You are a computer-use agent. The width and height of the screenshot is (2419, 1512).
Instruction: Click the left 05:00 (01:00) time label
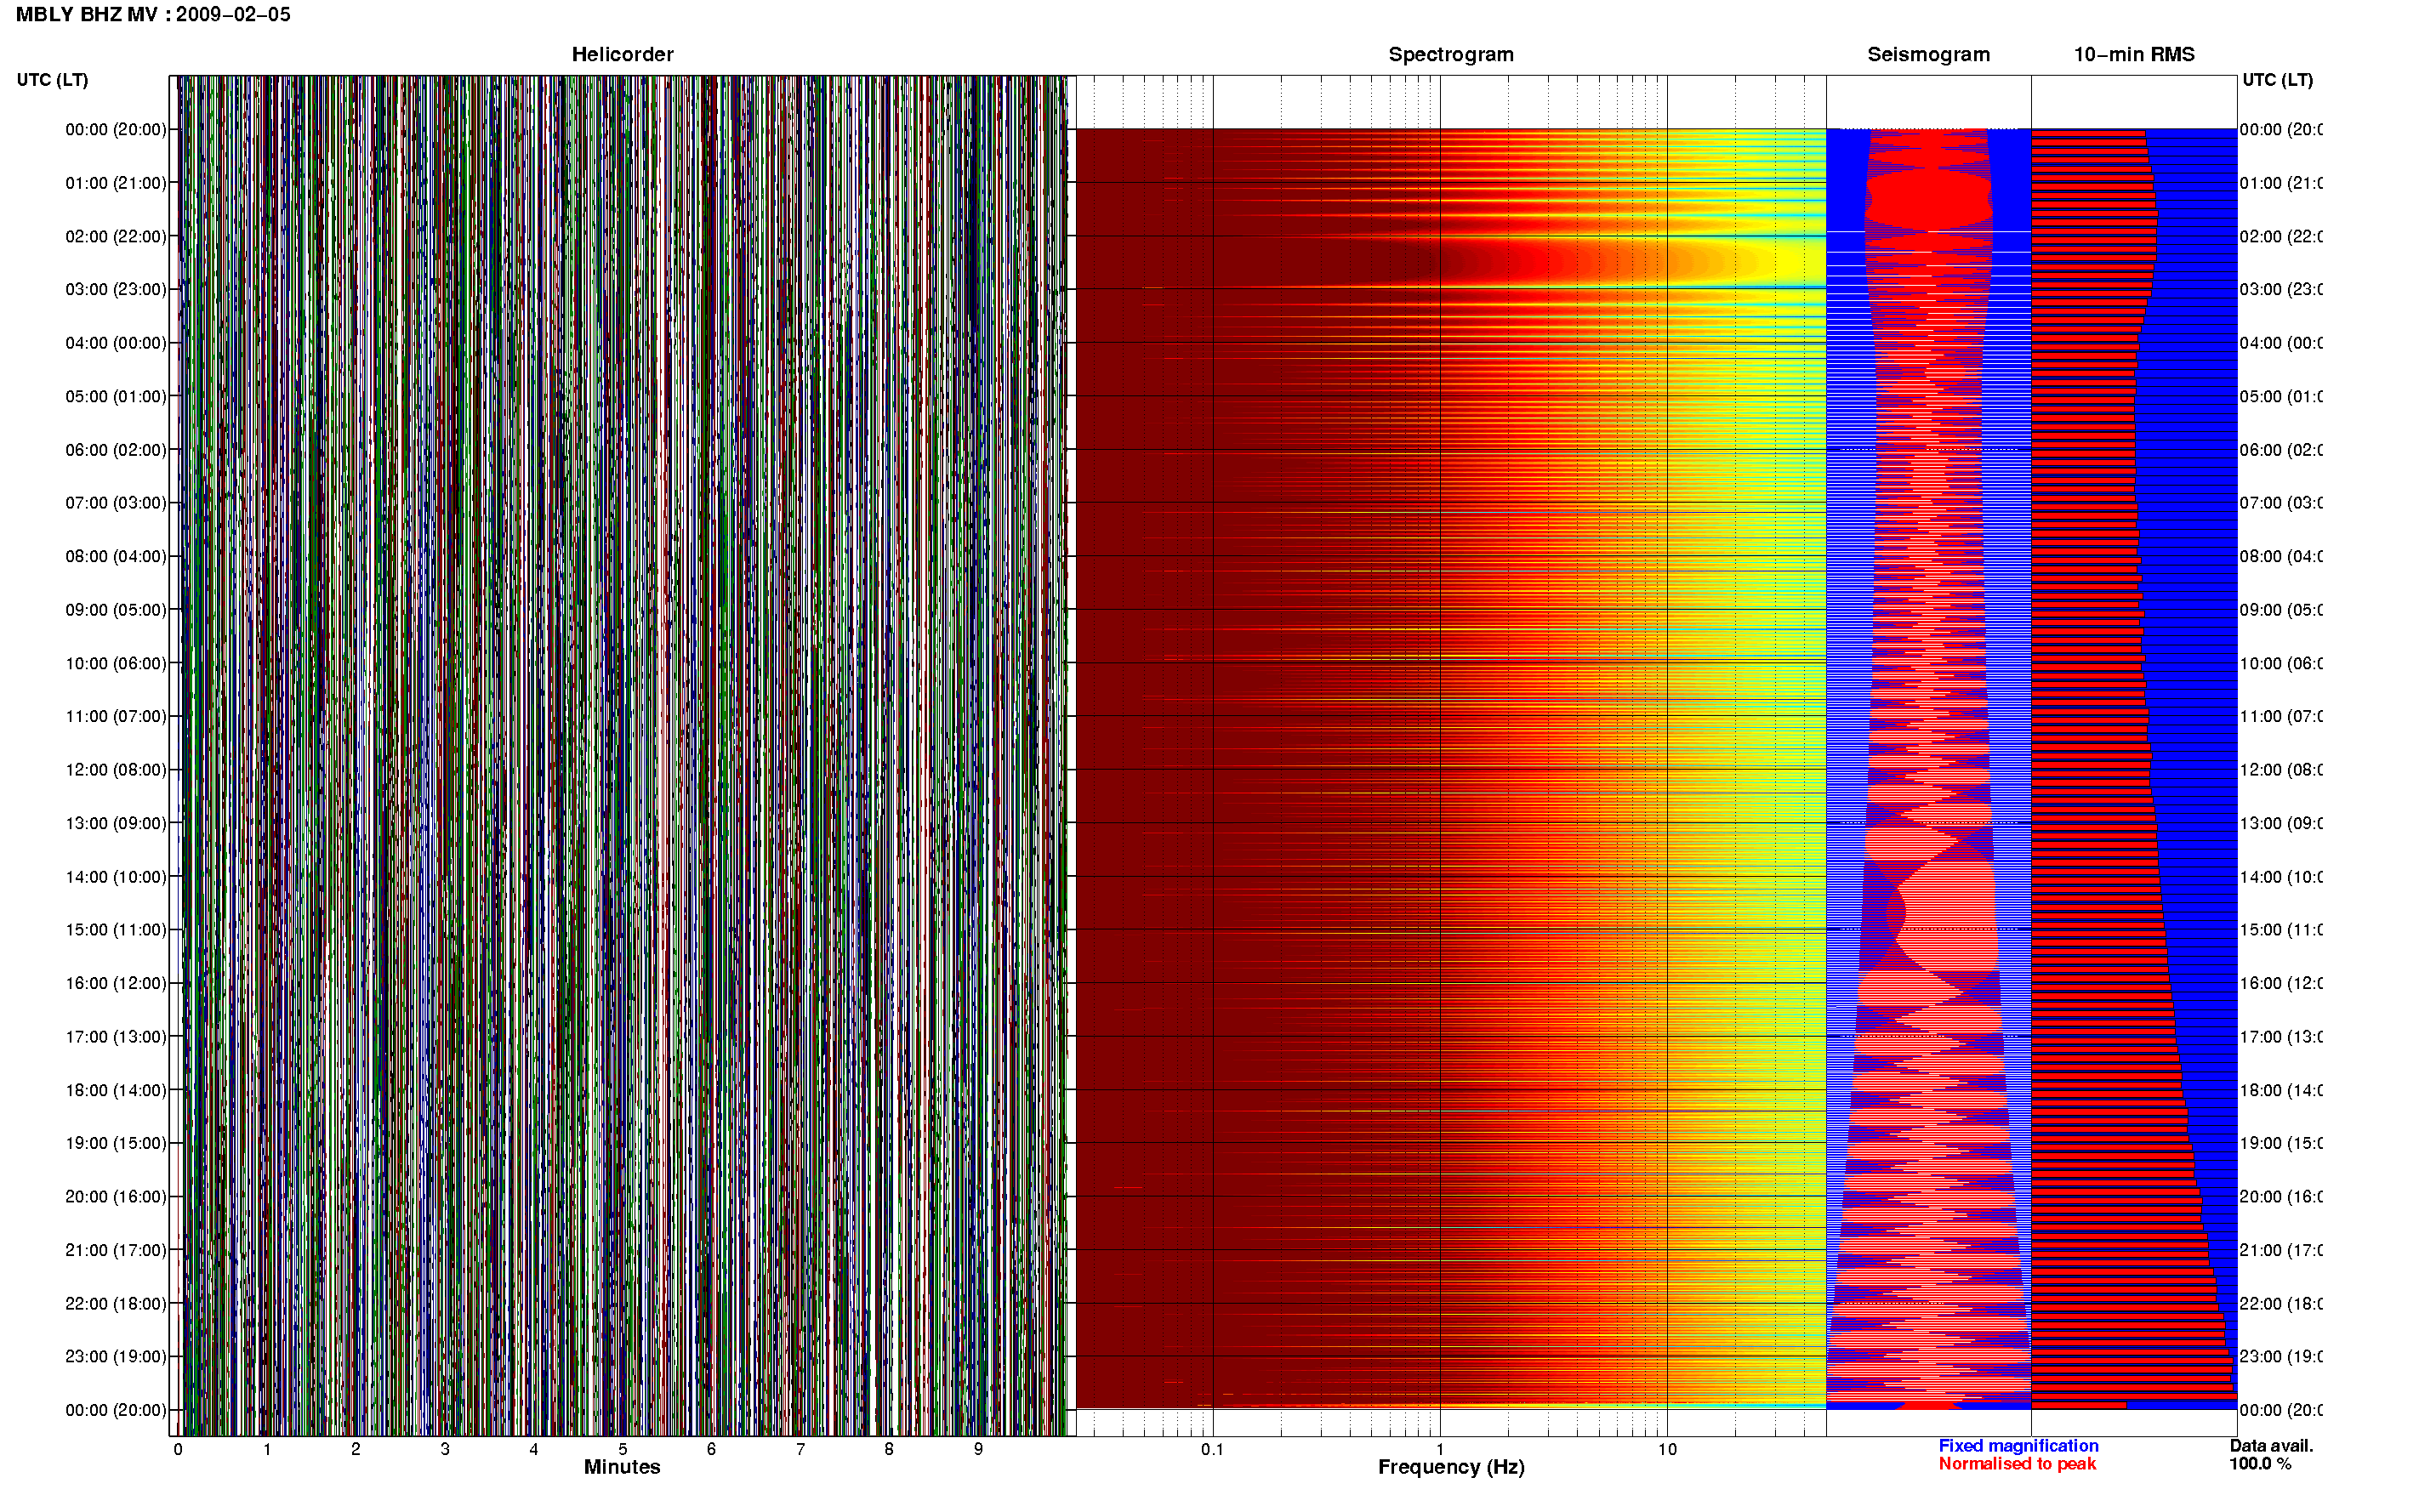[116, 396]
